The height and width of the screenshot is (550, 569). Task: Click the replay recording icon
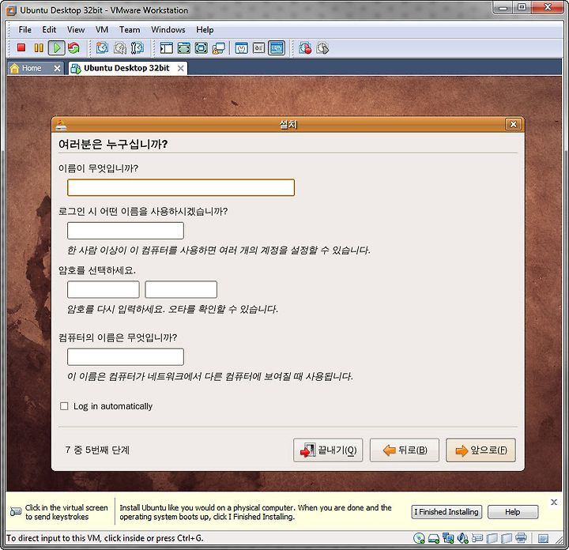click(322, 48)
